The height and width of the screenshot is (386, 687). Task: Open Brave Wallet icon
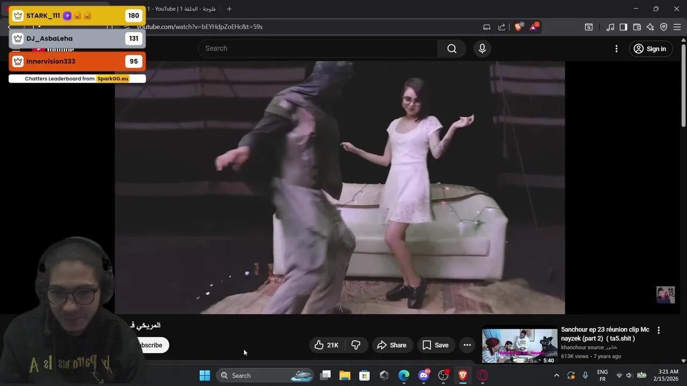coord(637,27)
